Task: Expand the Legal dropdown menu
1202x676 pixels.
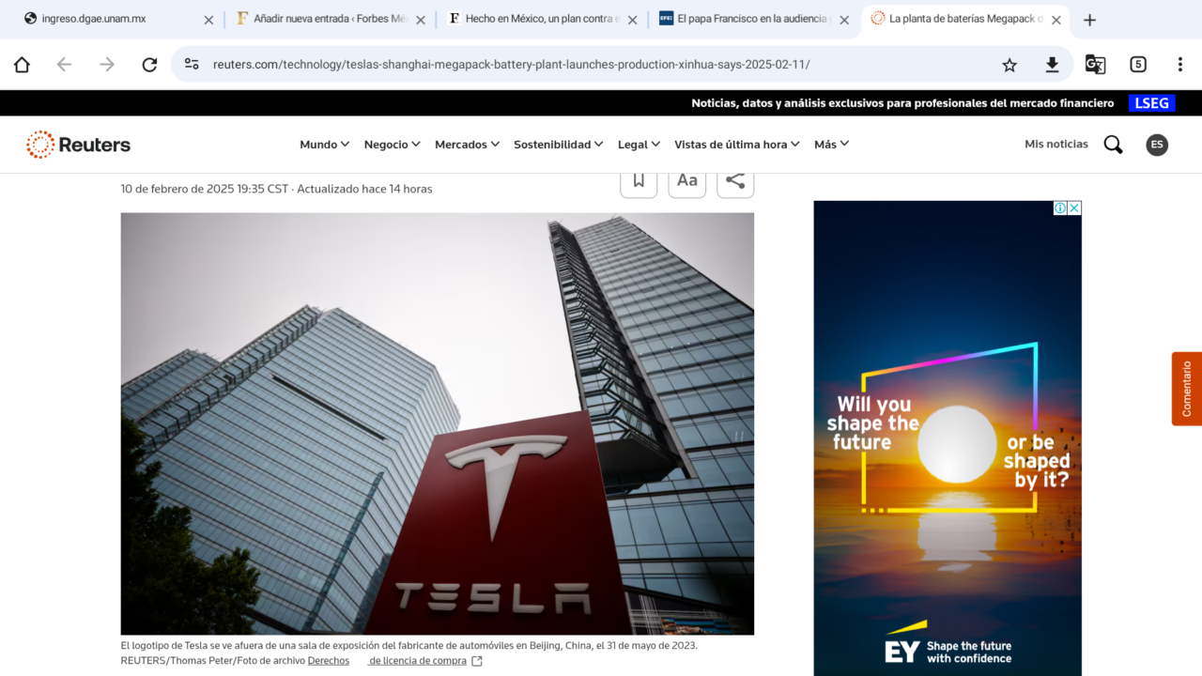Action: [639, 145]
